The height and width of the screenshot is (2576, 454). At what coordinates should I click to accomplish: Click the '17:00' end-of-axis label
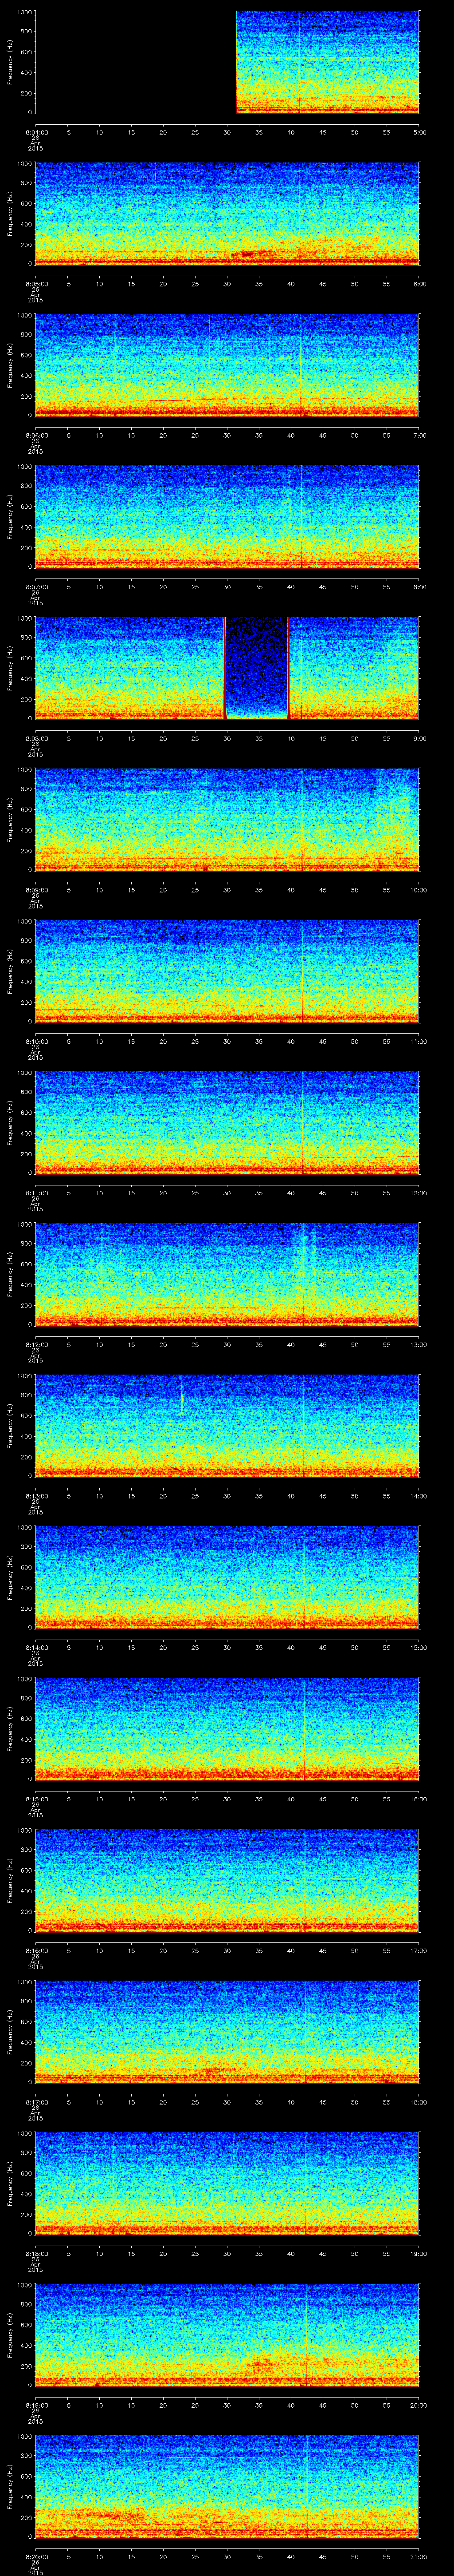419,1950
